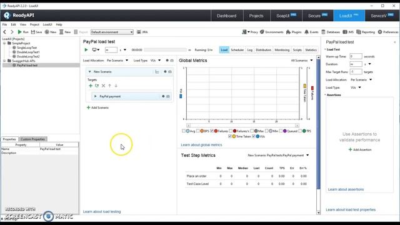Open Learn about assertions link
This screenshot has width=400, height=225.
click(x=346, y=189)
